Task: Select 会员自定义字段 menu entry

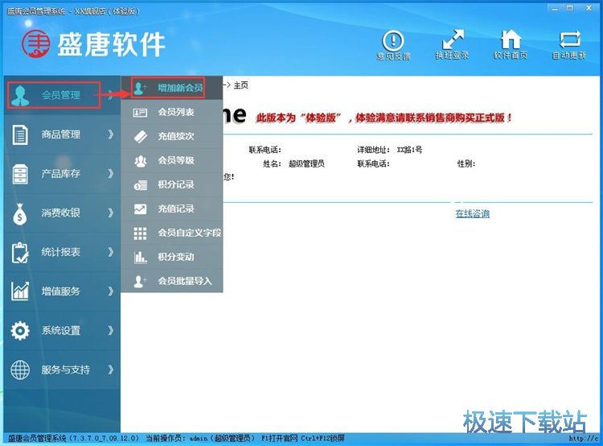Action: 172,233
